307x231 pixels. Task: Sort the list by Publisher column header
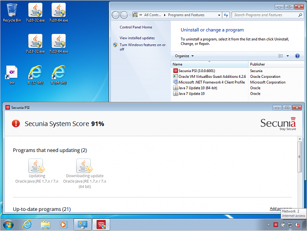point(276,64)
